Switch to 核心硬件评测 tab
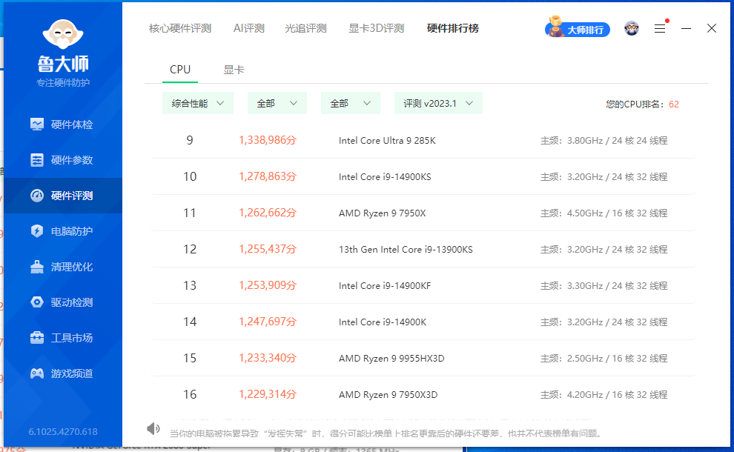The width and height of the screenshot is (734, 452). (180, 29)
